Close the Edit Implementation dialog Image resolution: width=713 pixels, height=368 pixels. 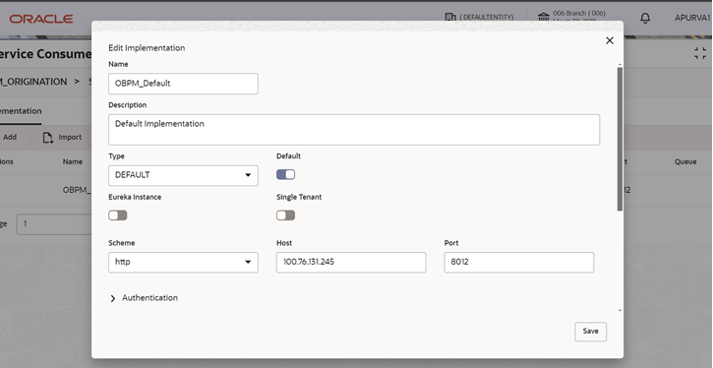[610, 40]
